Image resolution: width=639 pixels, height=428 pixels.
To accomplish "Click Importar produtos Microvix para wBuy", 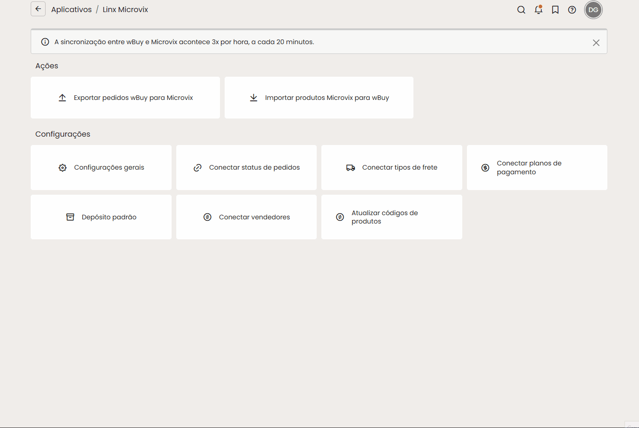I will click(x=319, y=98).
